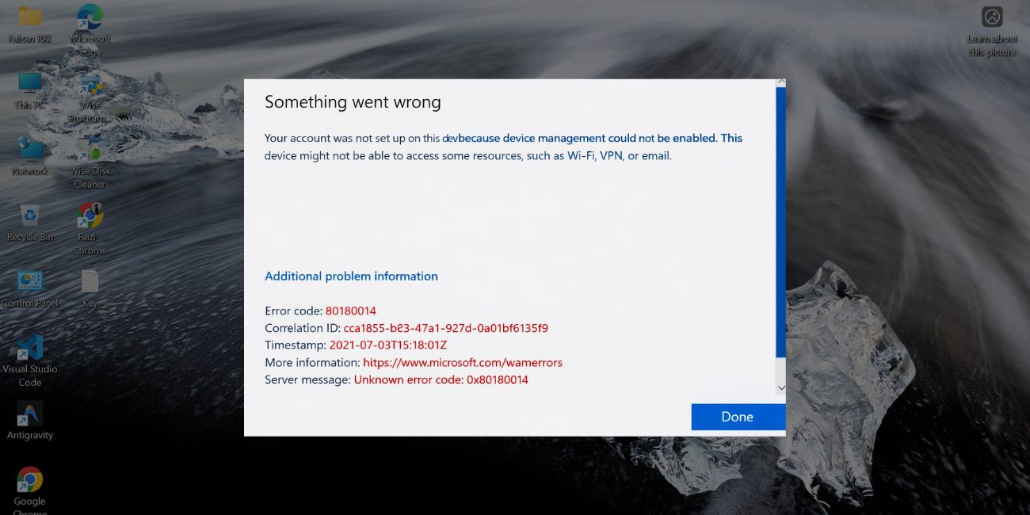1030x515 pixels.
Task: Click the dialog scrollbar down arrow
Action: 780,387
